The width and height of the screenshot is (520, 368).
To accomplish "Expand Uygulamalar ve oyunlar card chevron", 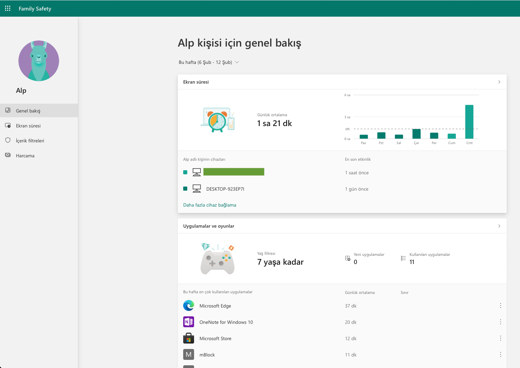I will click(499, 226).
